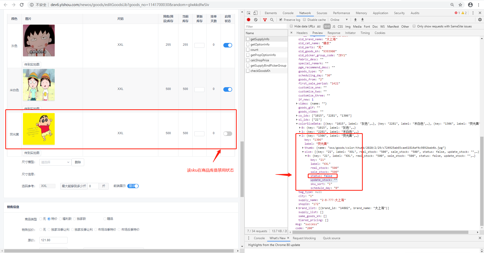Expand colorSizeData item 0 灰色
484x253 pixels.
click(300, 128)
